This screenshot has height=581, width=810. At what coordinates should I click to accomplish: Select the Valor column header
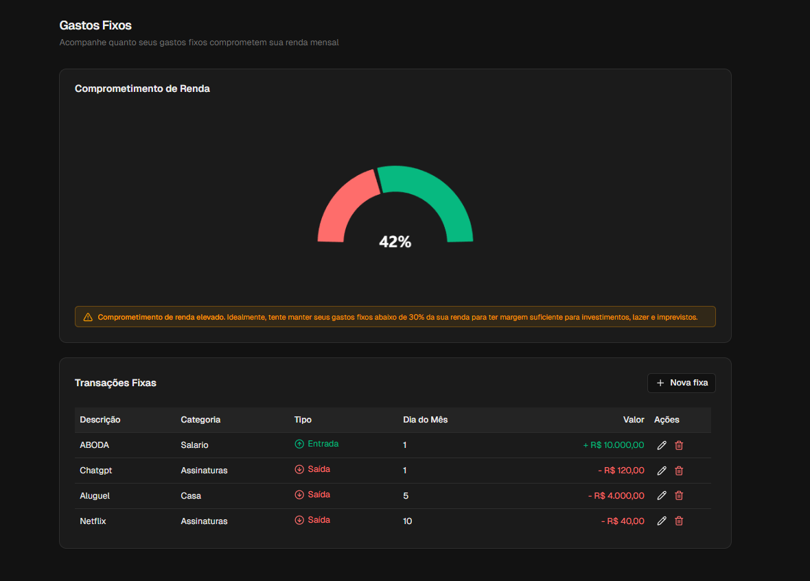pos(634,420)
